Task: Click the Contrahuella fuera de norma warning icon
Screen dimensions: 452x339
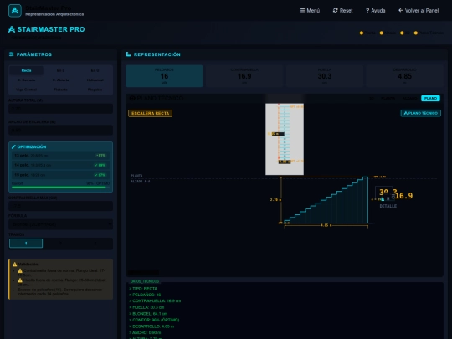Action: [x=20, y=270]
